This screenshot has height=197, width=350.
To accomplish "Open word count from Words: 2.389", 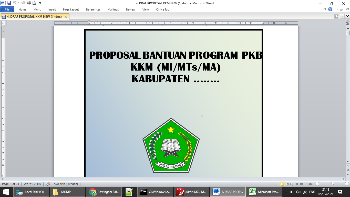I will [x=33, y=184].
